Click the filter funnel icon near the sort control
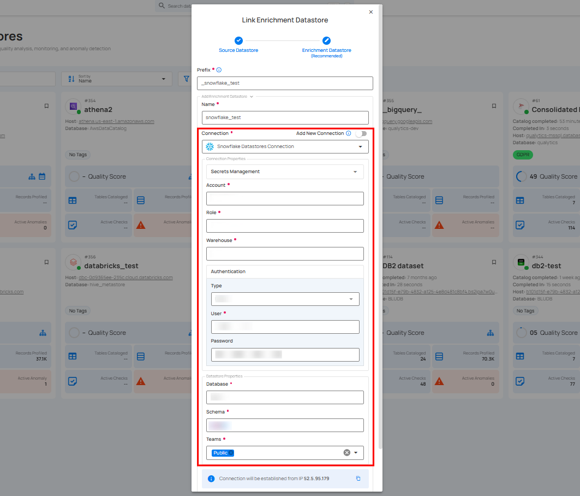This screenshot has height=496, width=580. (x=188, y=78)
